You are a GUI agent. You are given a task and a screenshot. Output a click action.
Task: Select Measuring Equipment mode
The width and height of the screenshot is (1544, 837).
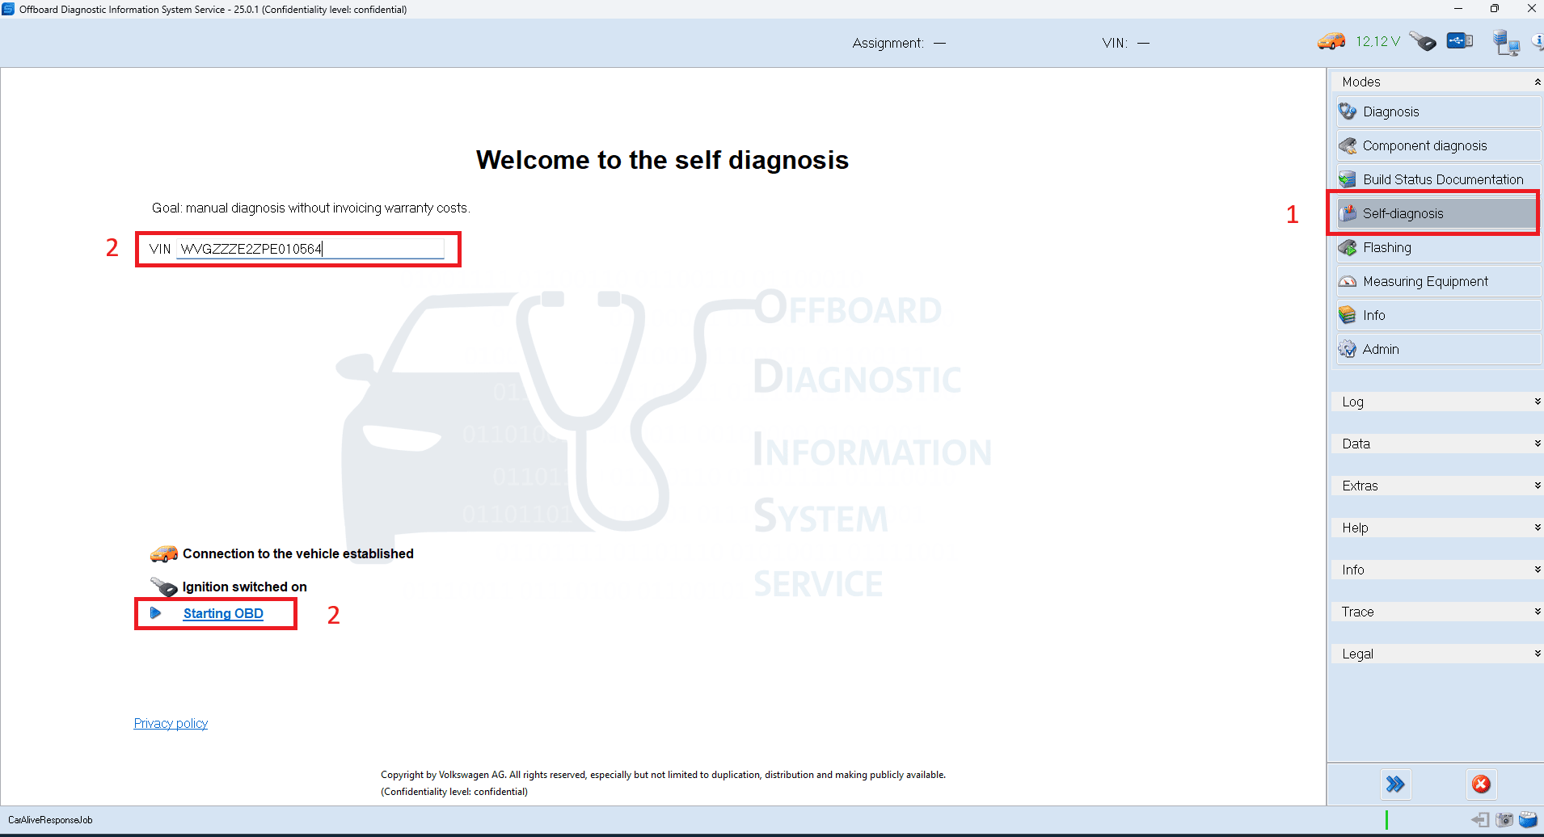coord(1437,281)
